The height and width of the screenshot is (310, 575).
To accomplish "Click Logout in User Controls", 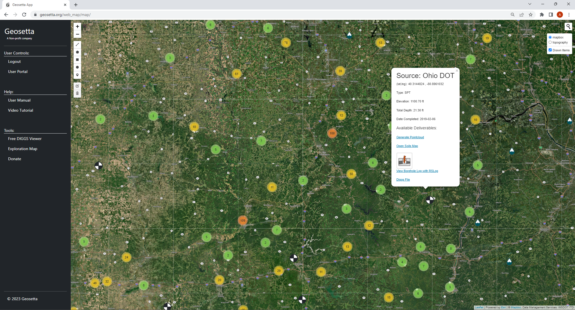I will pyautogui.click(x=14, y=61).
